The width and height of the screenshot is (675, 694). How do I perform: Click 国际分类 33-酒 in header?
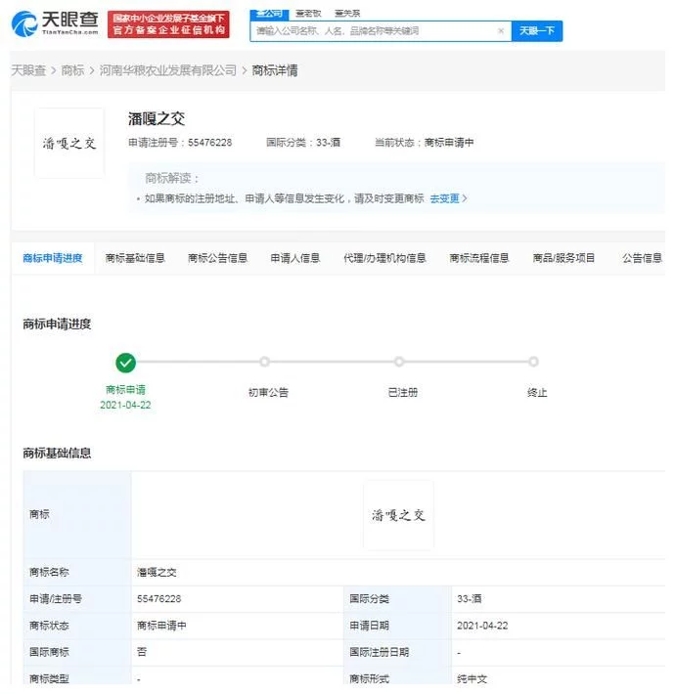(303, 143)
